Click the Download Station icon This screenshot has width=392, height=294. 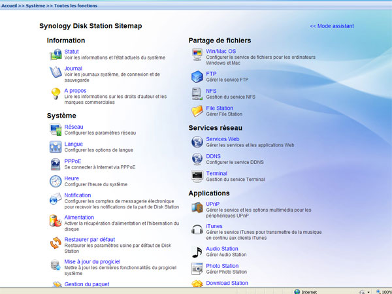click(x=197, y=284)
